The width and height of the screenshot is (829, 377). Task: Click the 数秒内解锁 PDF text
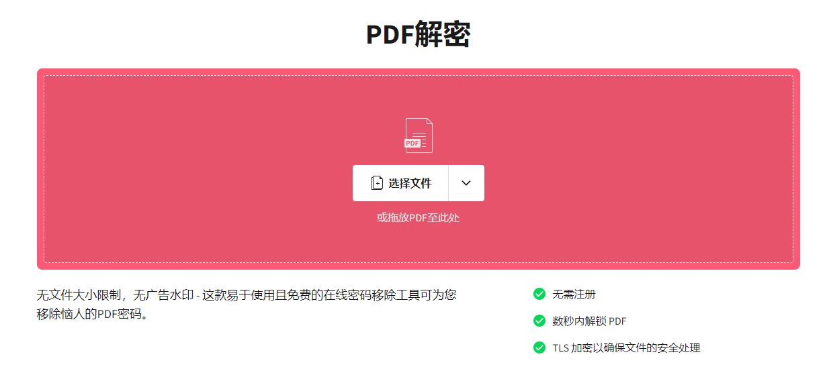[x=589, y=321]
